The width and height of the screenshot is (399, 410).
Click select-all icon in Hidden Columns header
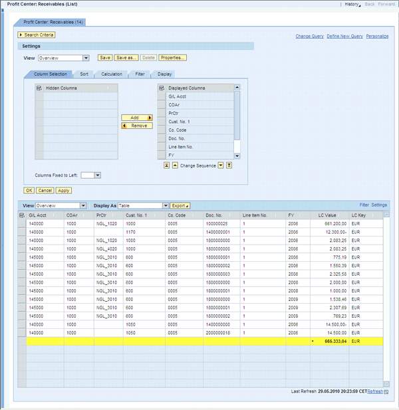tap(39, 88)
